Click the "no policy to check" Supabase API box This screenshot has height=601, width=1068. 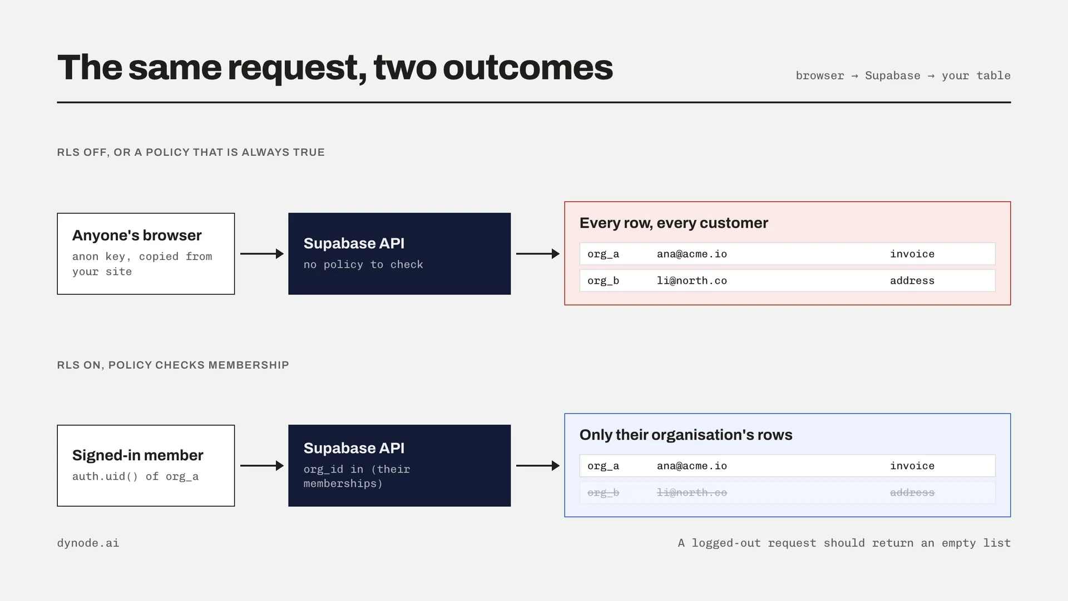399,254
